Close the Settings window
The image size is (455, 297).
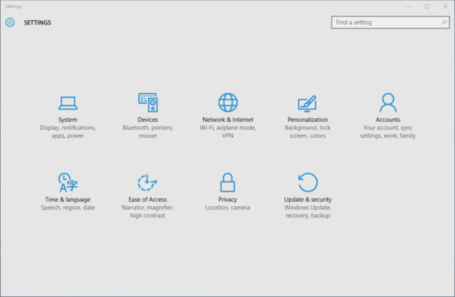pos(445,6)
